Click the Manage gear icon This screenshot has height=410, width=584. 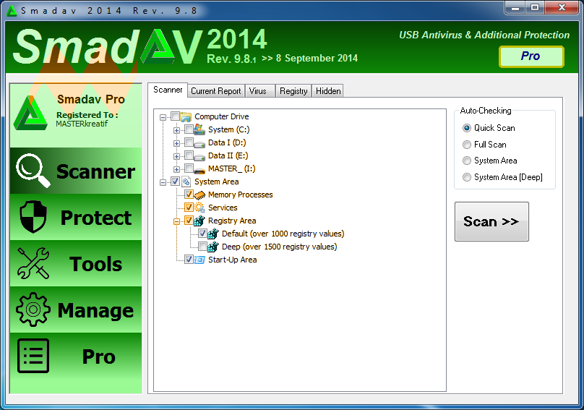33,309
